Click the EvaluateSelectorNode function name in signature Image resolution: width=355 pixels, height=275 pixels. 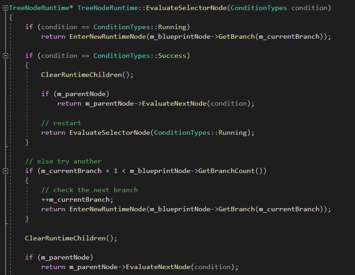(186, 8)
